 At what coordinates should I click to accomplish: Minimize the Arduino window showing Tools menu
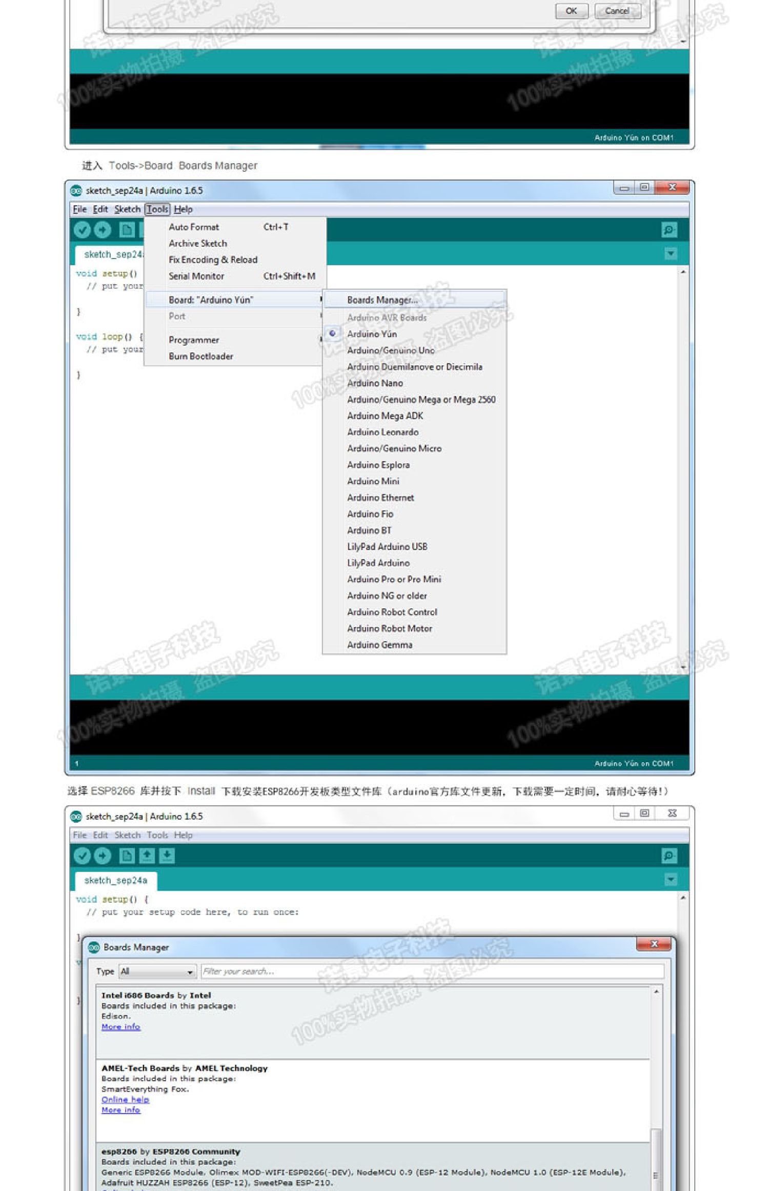coord(624,188)
